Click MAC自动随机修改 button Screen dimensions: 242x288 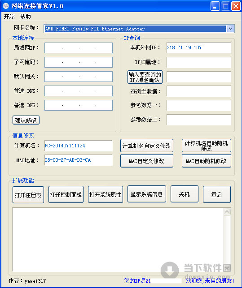(207, 161)
